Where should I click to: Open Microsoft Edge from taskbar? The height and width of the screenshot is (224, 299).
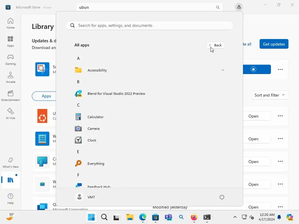coord(142,217)
